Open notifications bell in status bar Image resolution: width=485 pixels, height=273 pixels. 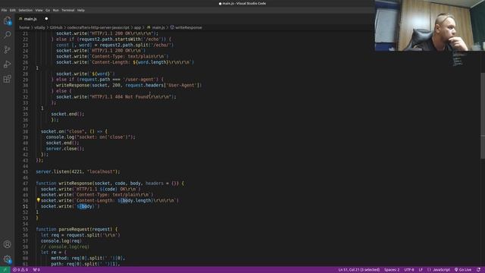click(x=478, y=270)
